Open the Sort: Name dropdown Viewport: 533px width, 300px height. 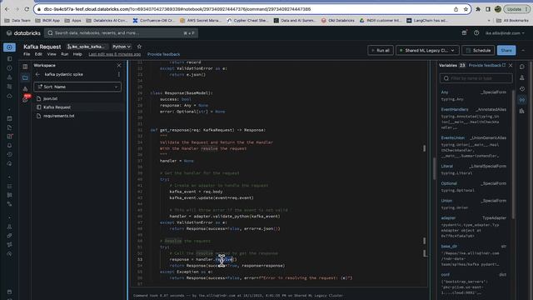point(77,87)
